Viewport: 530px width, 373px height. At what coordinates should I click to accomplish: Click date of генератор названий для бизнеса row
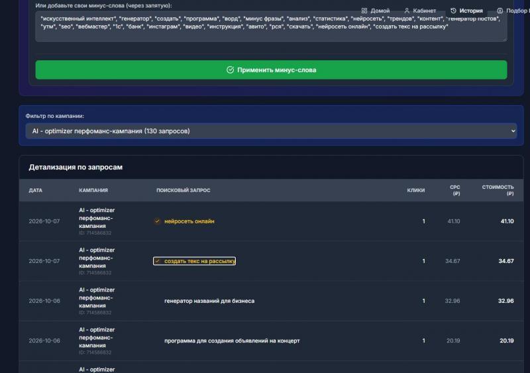(44, 301)
